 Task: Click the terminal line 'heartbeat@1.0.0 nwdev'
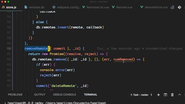(x=25, y=103)
